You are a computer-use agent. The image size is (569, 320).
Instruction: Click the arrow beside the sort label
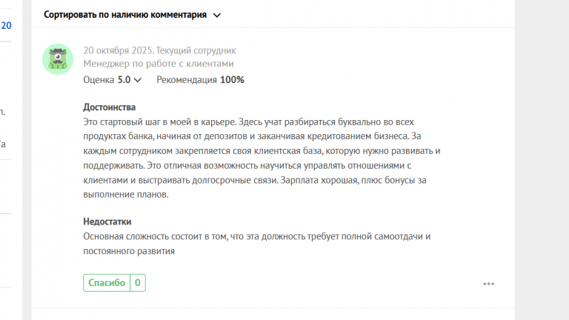(216, 15)
